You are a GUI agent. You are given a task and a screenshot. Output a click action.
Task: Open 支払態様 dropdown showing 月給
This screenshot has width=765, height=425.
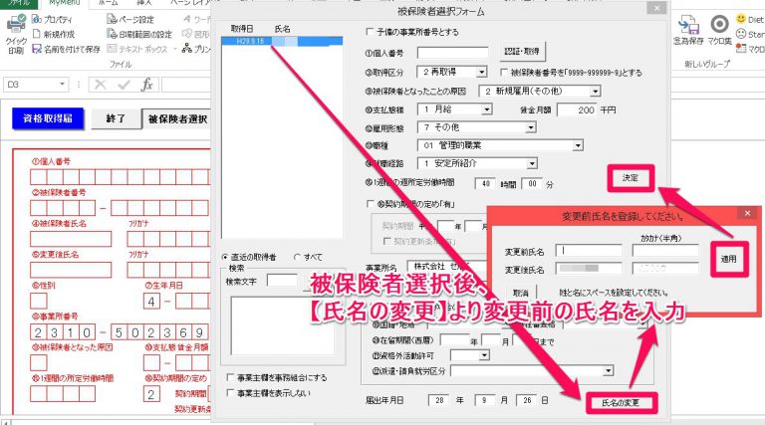pos(486,109)
